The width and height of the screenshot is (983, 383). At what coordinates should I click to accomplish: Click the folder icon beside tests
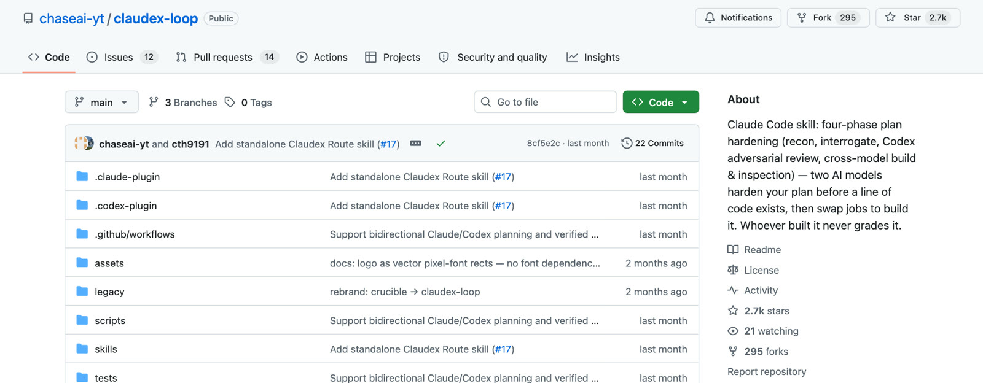point(82,377)
